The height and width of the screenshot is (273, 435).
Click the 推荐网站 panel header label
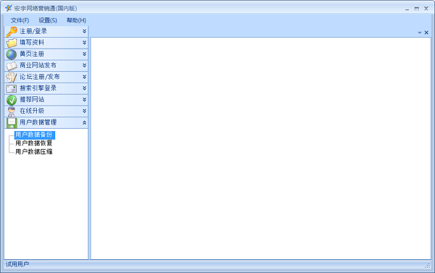pyautogui.click(x=32, y=99)
